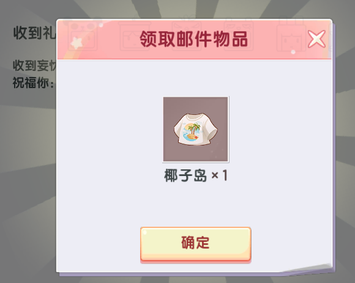This screenshot has height=283, width=355.
Task: Click the palm tree graphic on the shirt
Action: click(193, 129)
